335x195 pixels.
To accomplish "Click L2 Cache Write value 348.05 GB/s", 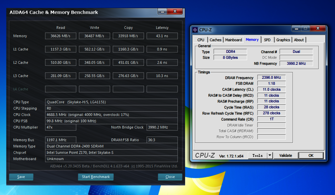I will point(94,62).
